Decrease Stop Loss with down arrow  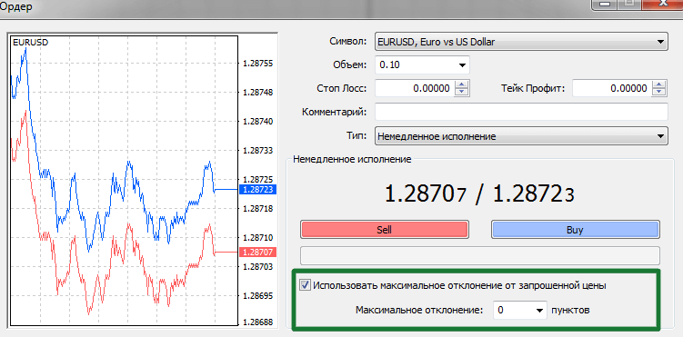pyautogui.click(x=461, y=92)
